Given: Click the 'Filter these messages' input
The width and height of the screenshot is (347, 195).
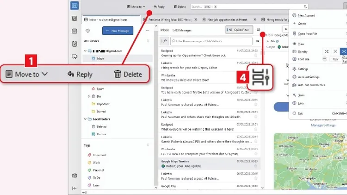Looking at the screenshot, I should (211, 41).
